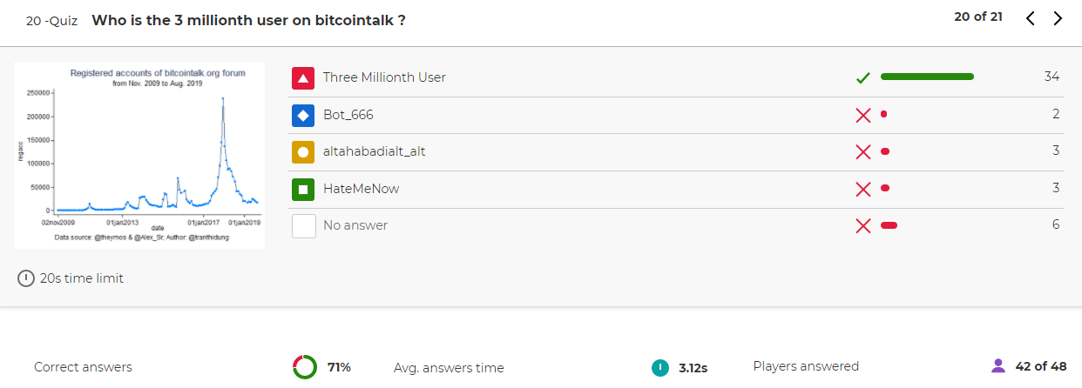Click the teal average answer time icon

[659, 367]
